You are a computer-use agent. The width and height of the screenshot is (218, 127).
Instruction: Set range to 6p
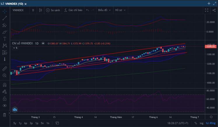pos(26,123)
